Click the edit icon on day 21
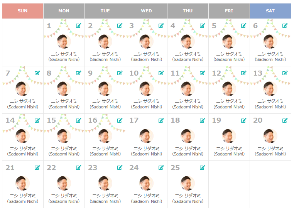The width and height of the screenshot is (294, 211). point(37,167)
